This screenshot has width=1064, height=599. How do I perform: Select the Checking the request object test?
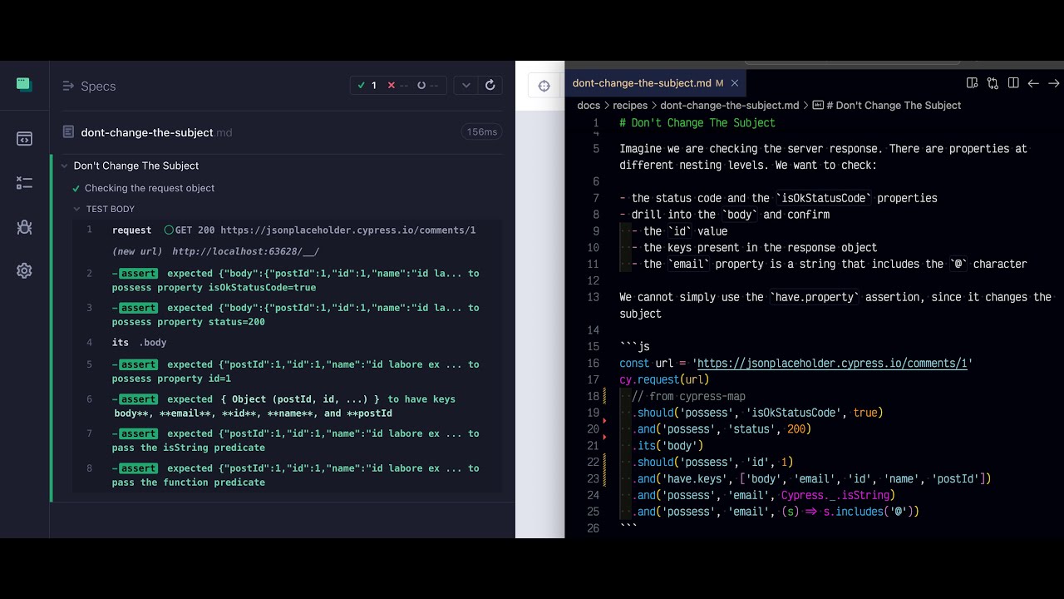point(150,188)
